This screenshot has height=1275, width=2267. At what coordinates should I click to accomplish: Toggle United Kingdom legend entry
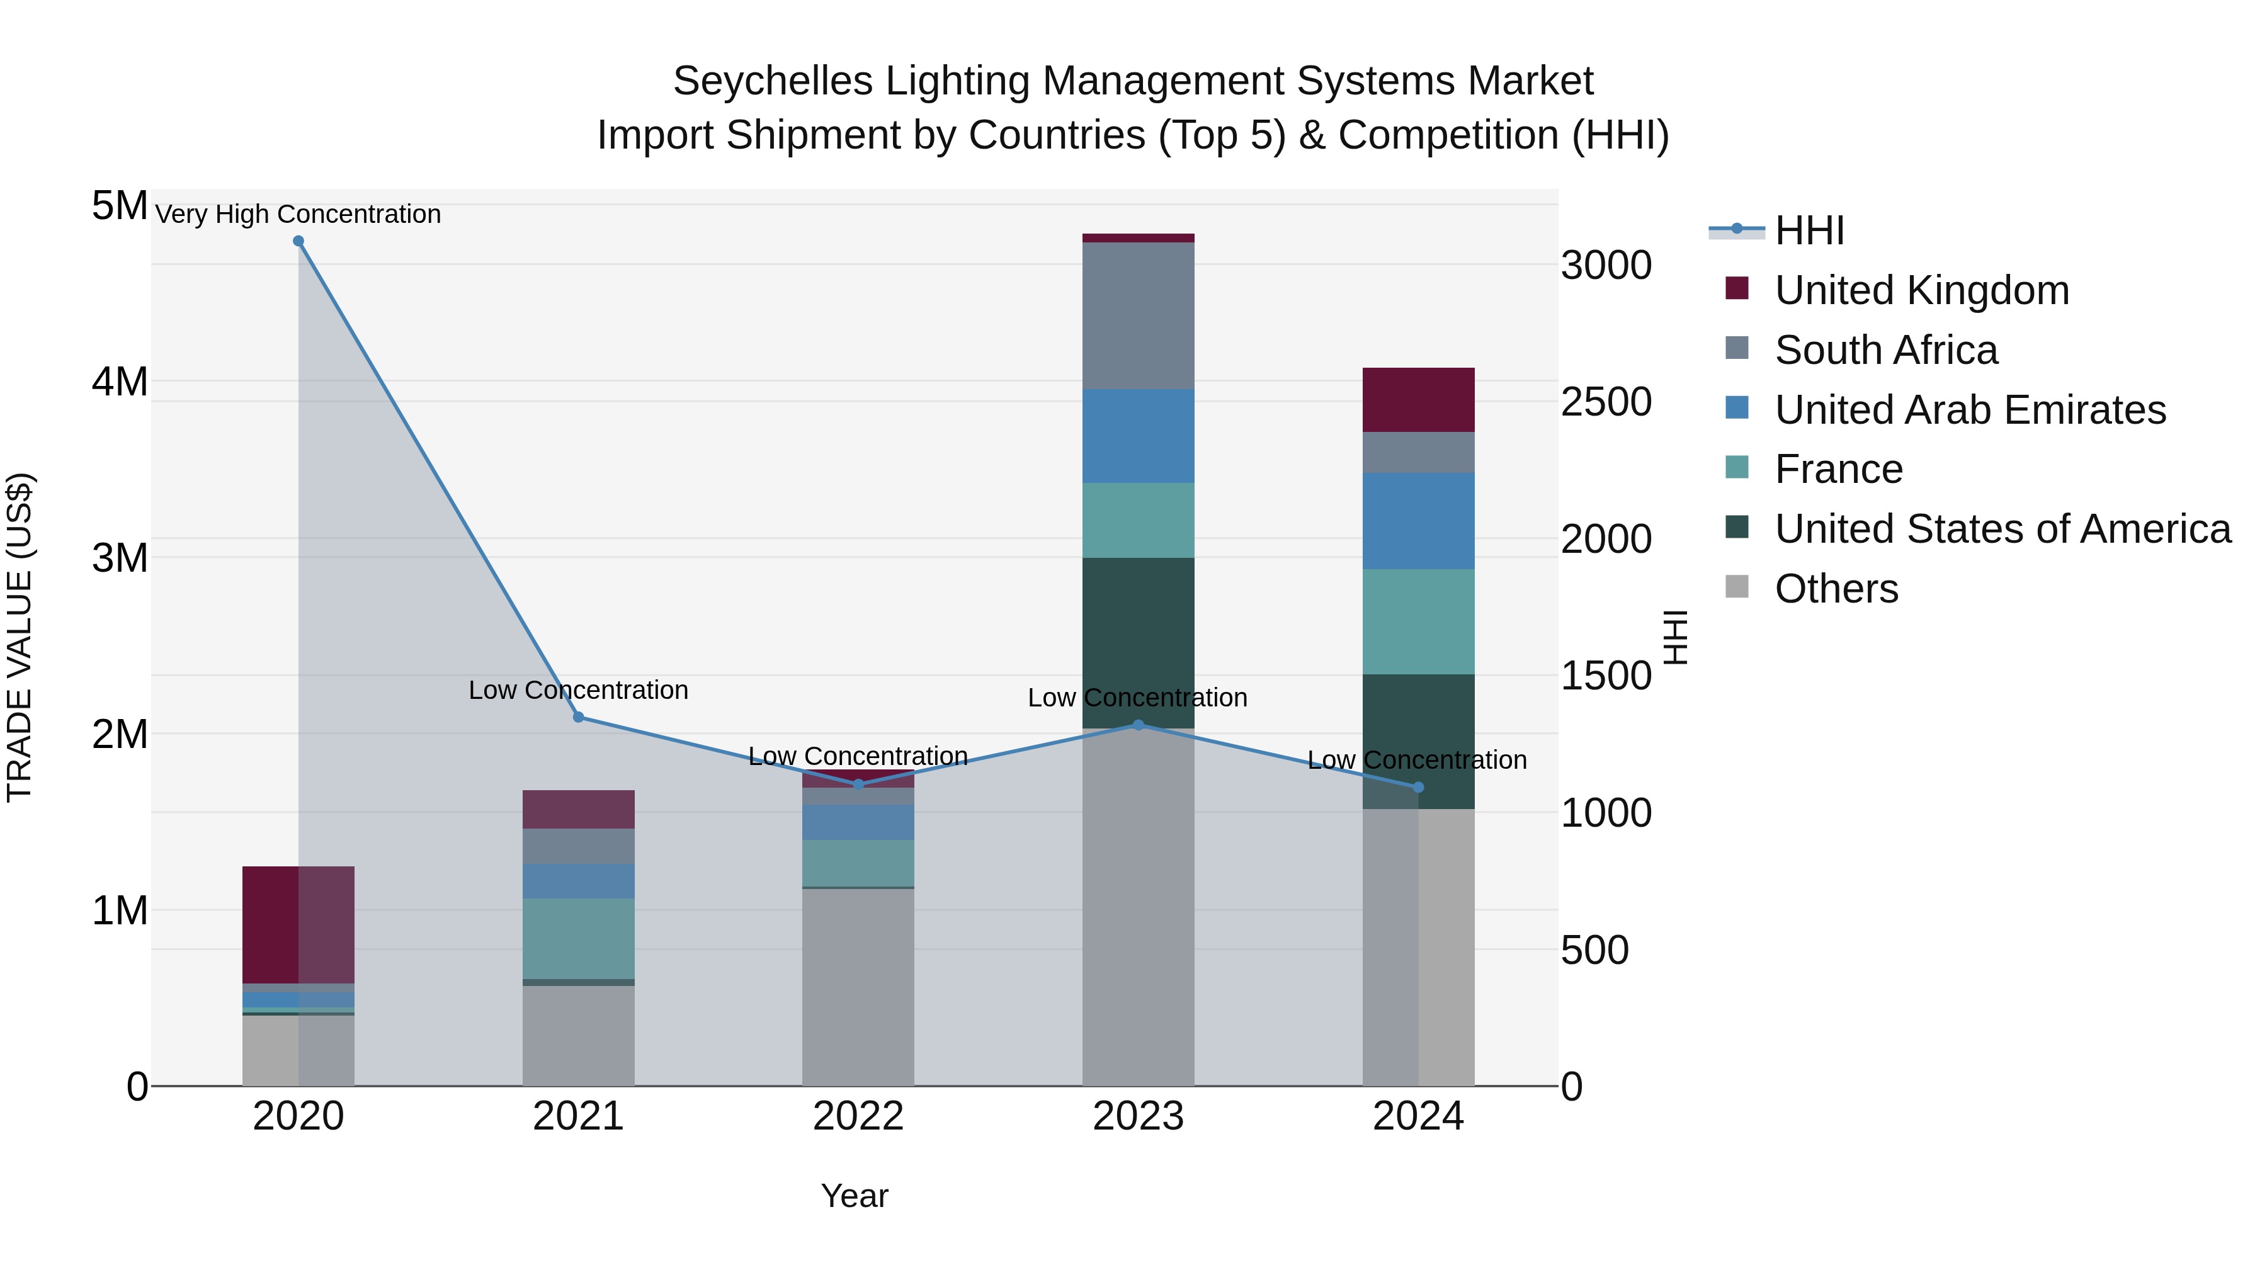pyautogui.click(x=1897, y=290)
